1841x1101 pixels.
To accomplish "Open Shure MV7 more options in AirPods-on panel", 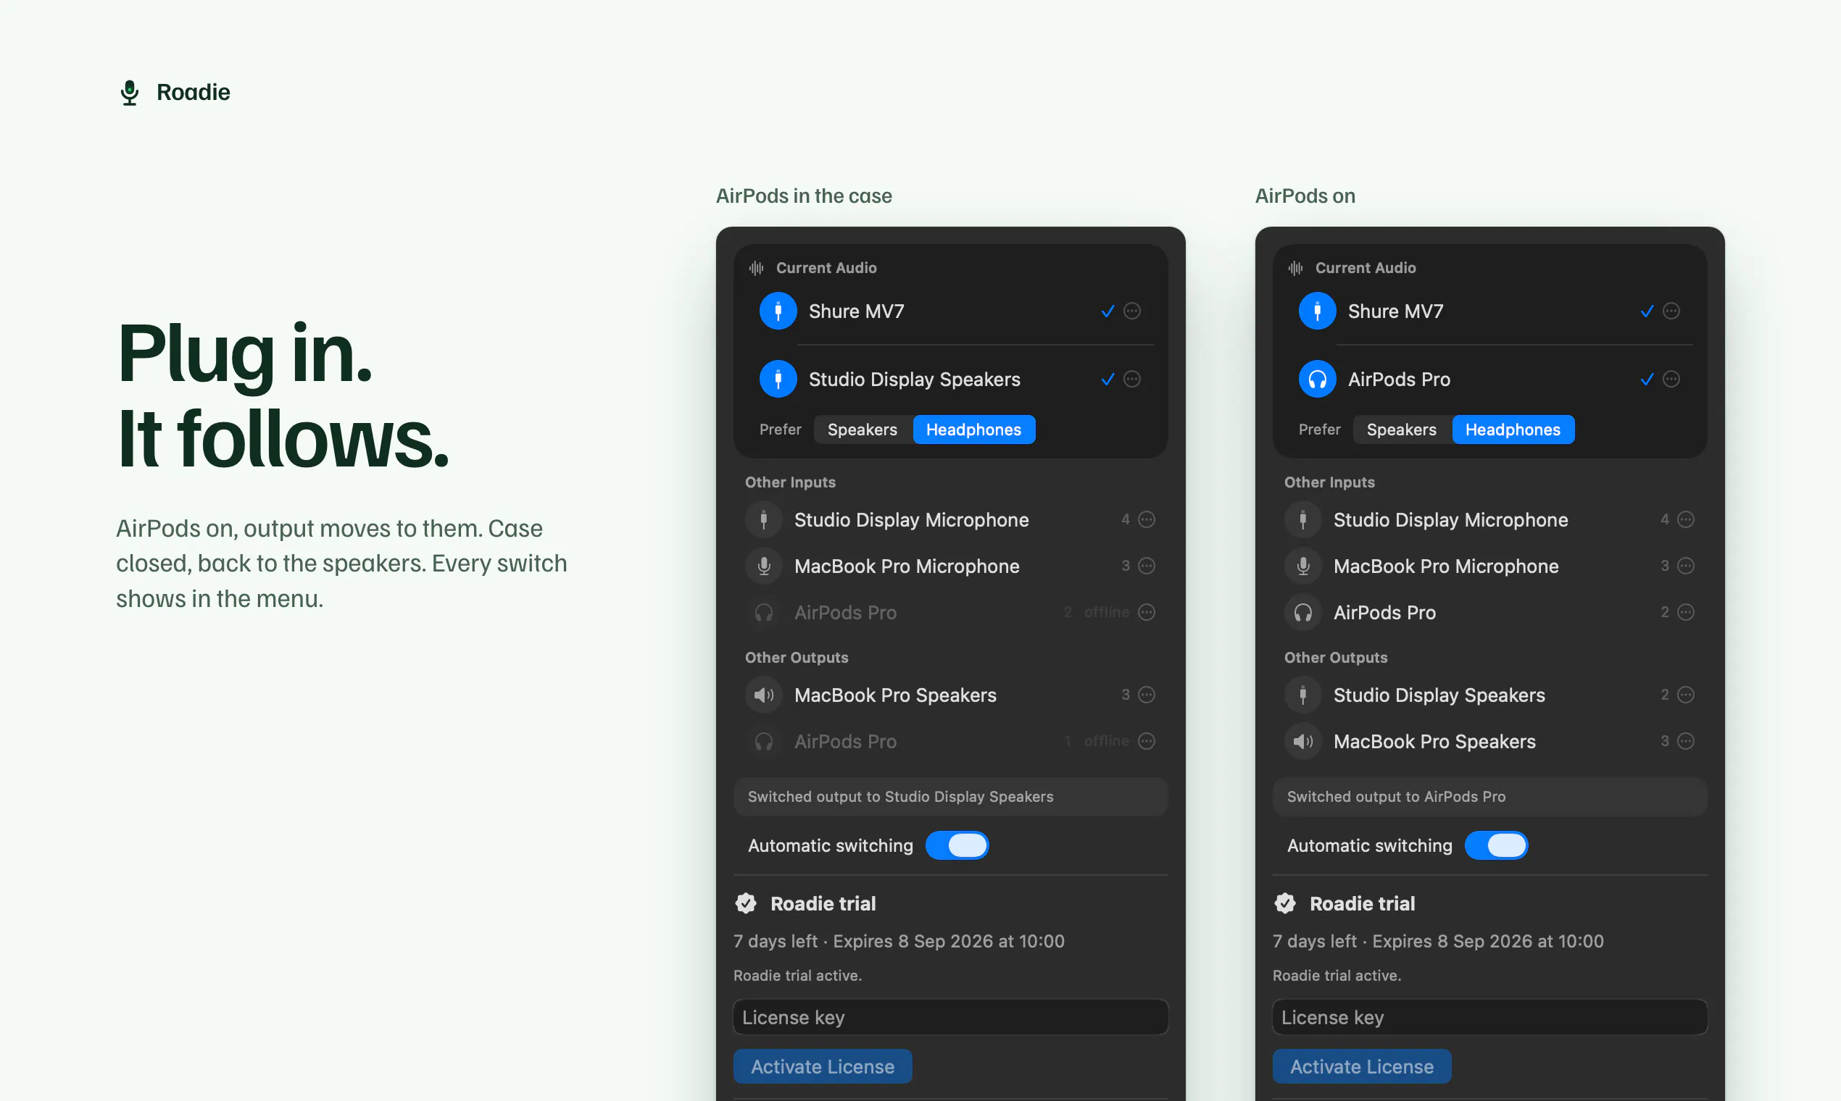I will coord(1671,311).
